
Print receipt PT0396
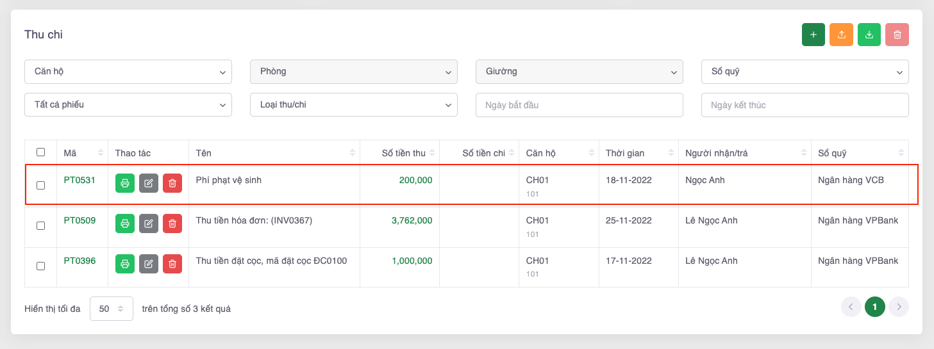(x=125, y=264)
